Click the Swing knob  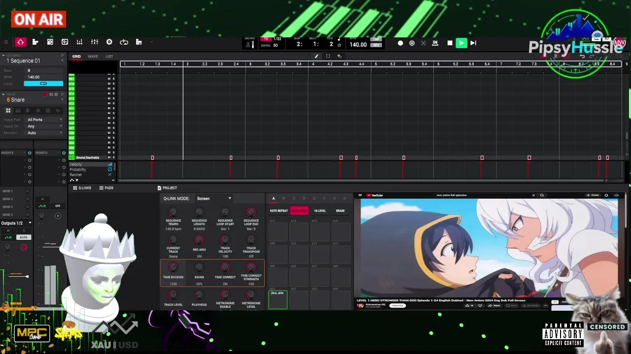pos(199,267)
